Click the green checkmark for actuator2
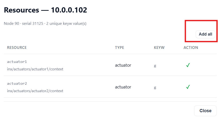218x121 pixels. 188,87
